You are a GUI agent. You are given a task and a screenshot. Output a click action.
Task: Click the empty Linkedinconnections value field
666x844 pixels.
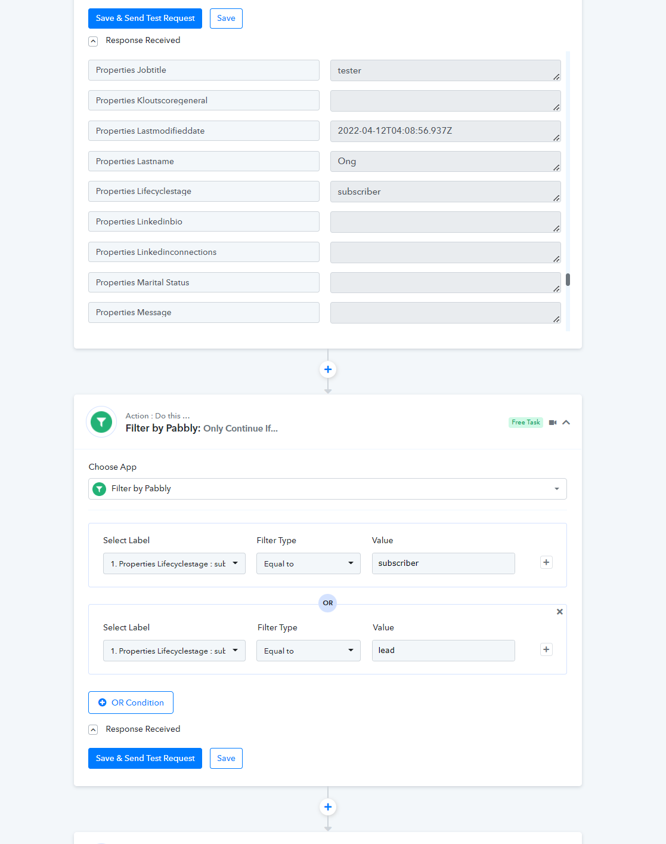pyautogui.click(x=445, y=252)
